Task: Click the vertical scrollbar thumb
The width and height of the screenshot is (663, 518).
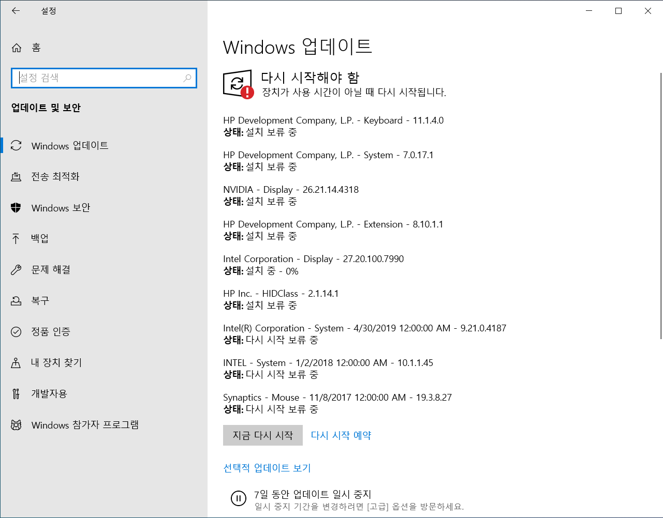Action: (661, 206)
